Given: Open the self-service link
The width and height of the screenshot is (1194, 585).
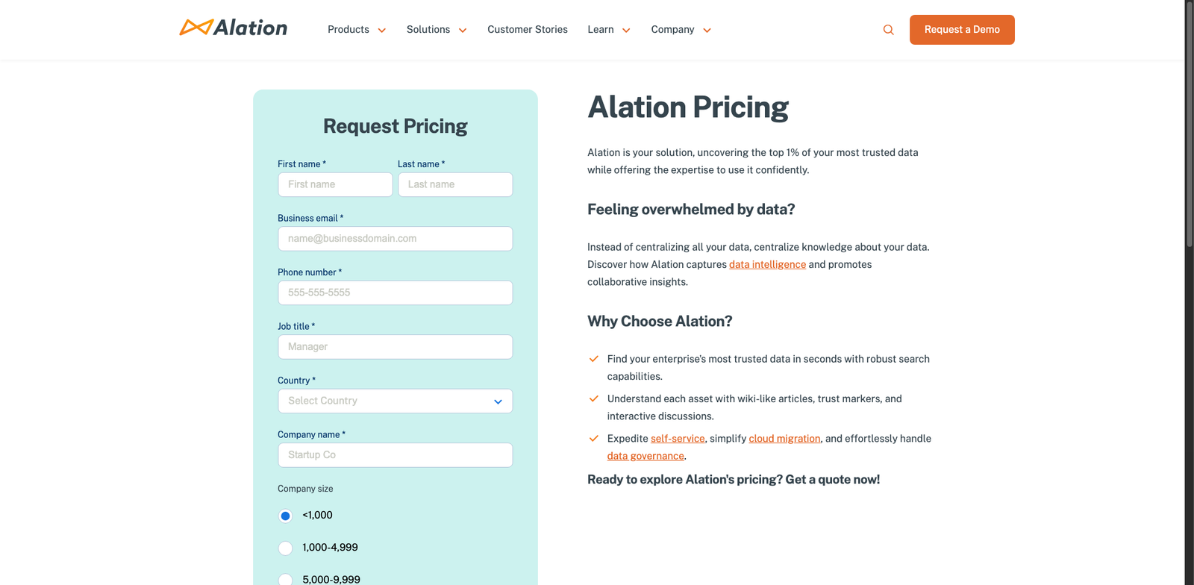Looking at the screenshot, I should (677, 439).
